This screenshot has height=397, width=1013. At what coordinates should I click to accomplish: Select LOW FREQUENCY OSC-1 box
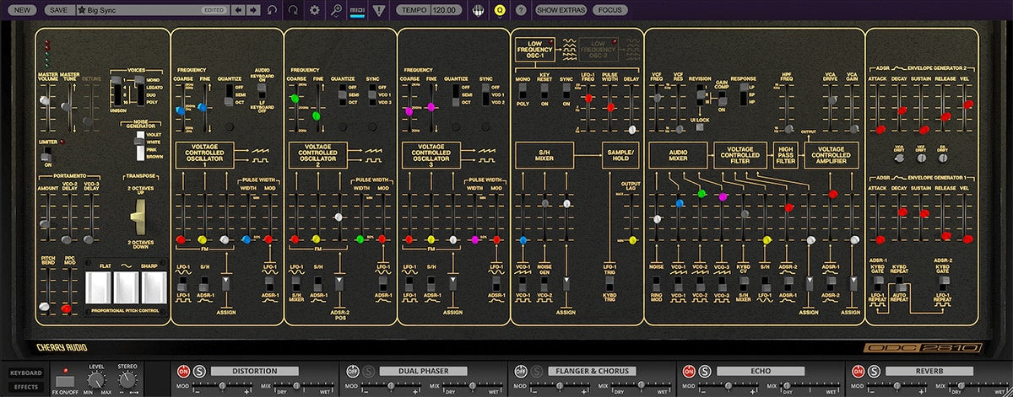pos(535,50)
